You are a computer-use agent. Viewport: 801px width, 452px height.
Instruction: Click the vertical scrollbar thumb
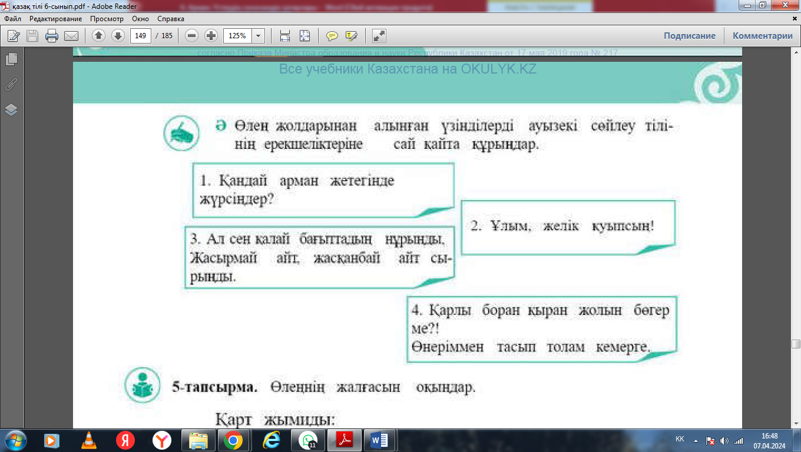point(796,344)
